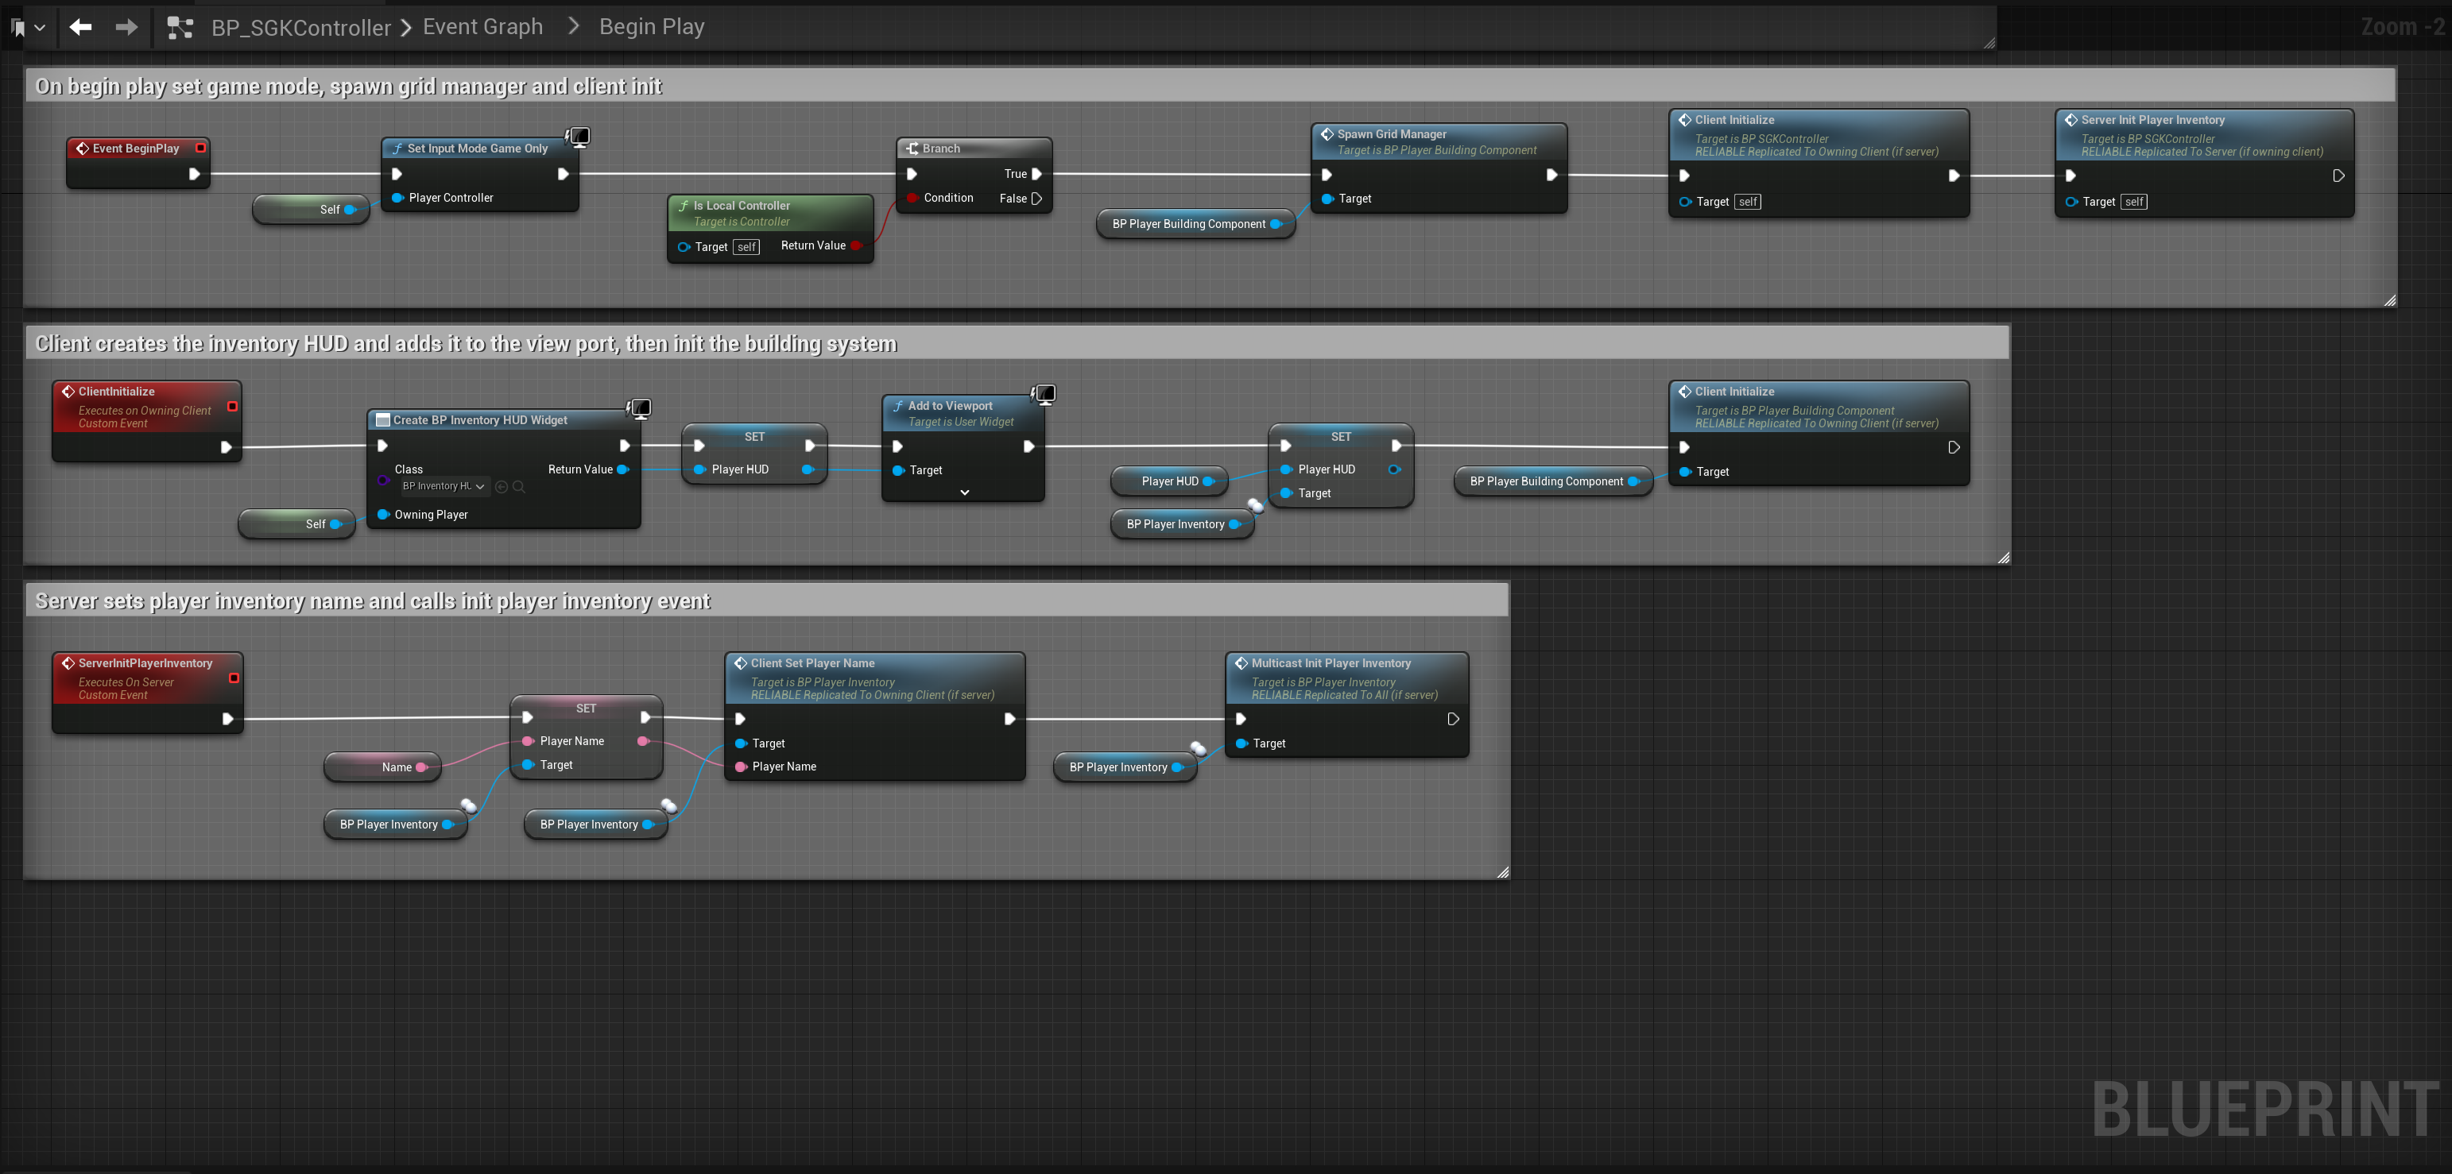This screenshot has height=1174, width=2452.
Task: Expand the Add to Viewport node options
Action: tap(964, 492)
